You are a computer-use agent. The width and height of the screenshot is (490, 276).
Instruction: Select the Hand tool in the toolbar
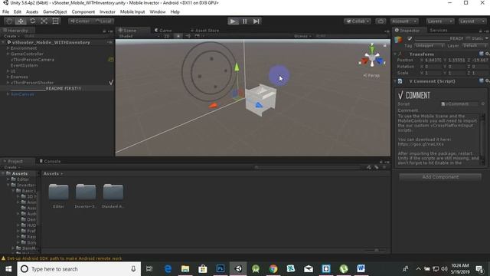click(x=9, y=21)
